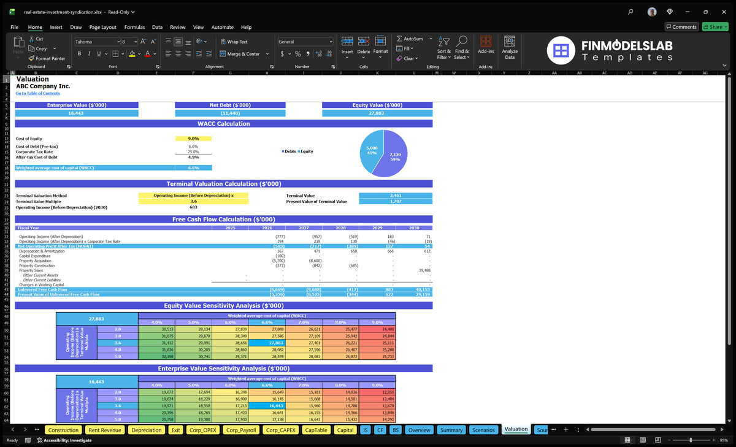Click the pie chart in WACC section
This screenshot has height=447, width=736.
click(384, 153)
